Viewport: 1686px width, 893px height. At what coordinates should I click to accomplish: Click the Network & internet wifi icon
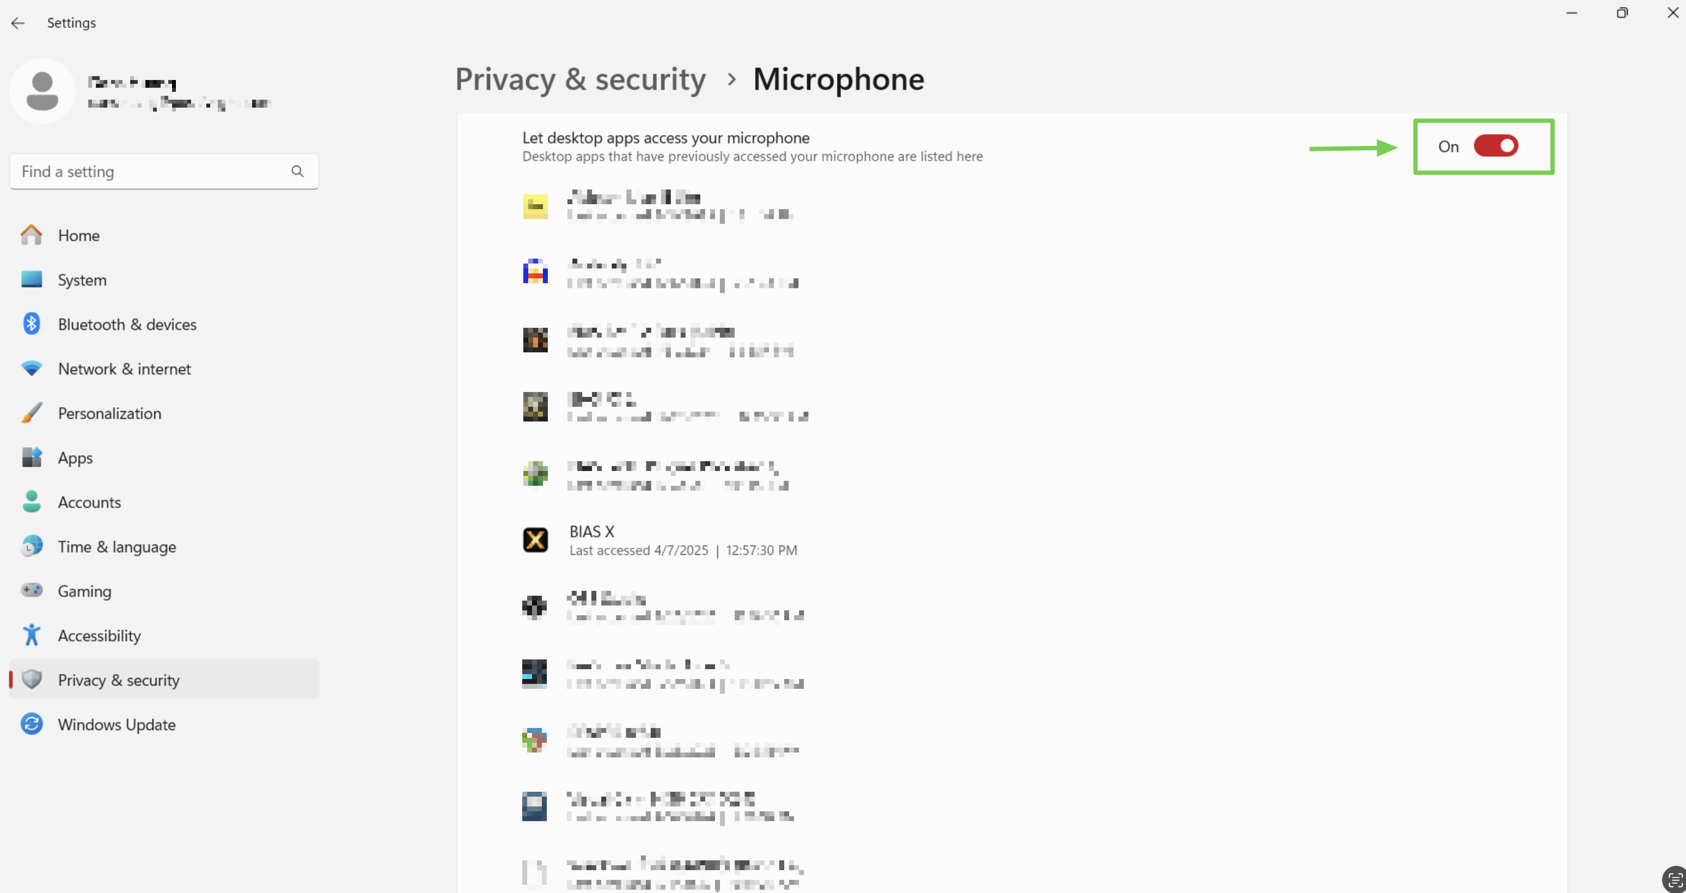pos(32,368)
